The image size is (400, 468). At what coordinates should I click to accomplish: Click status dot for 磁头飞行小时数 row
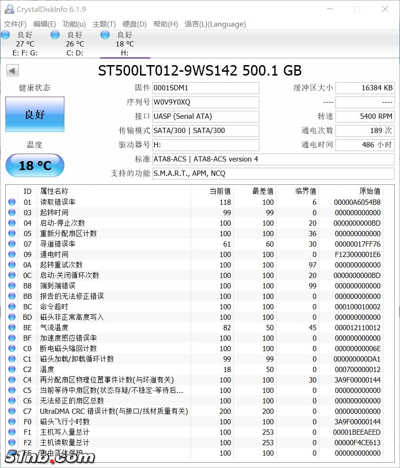pos(12,421)
